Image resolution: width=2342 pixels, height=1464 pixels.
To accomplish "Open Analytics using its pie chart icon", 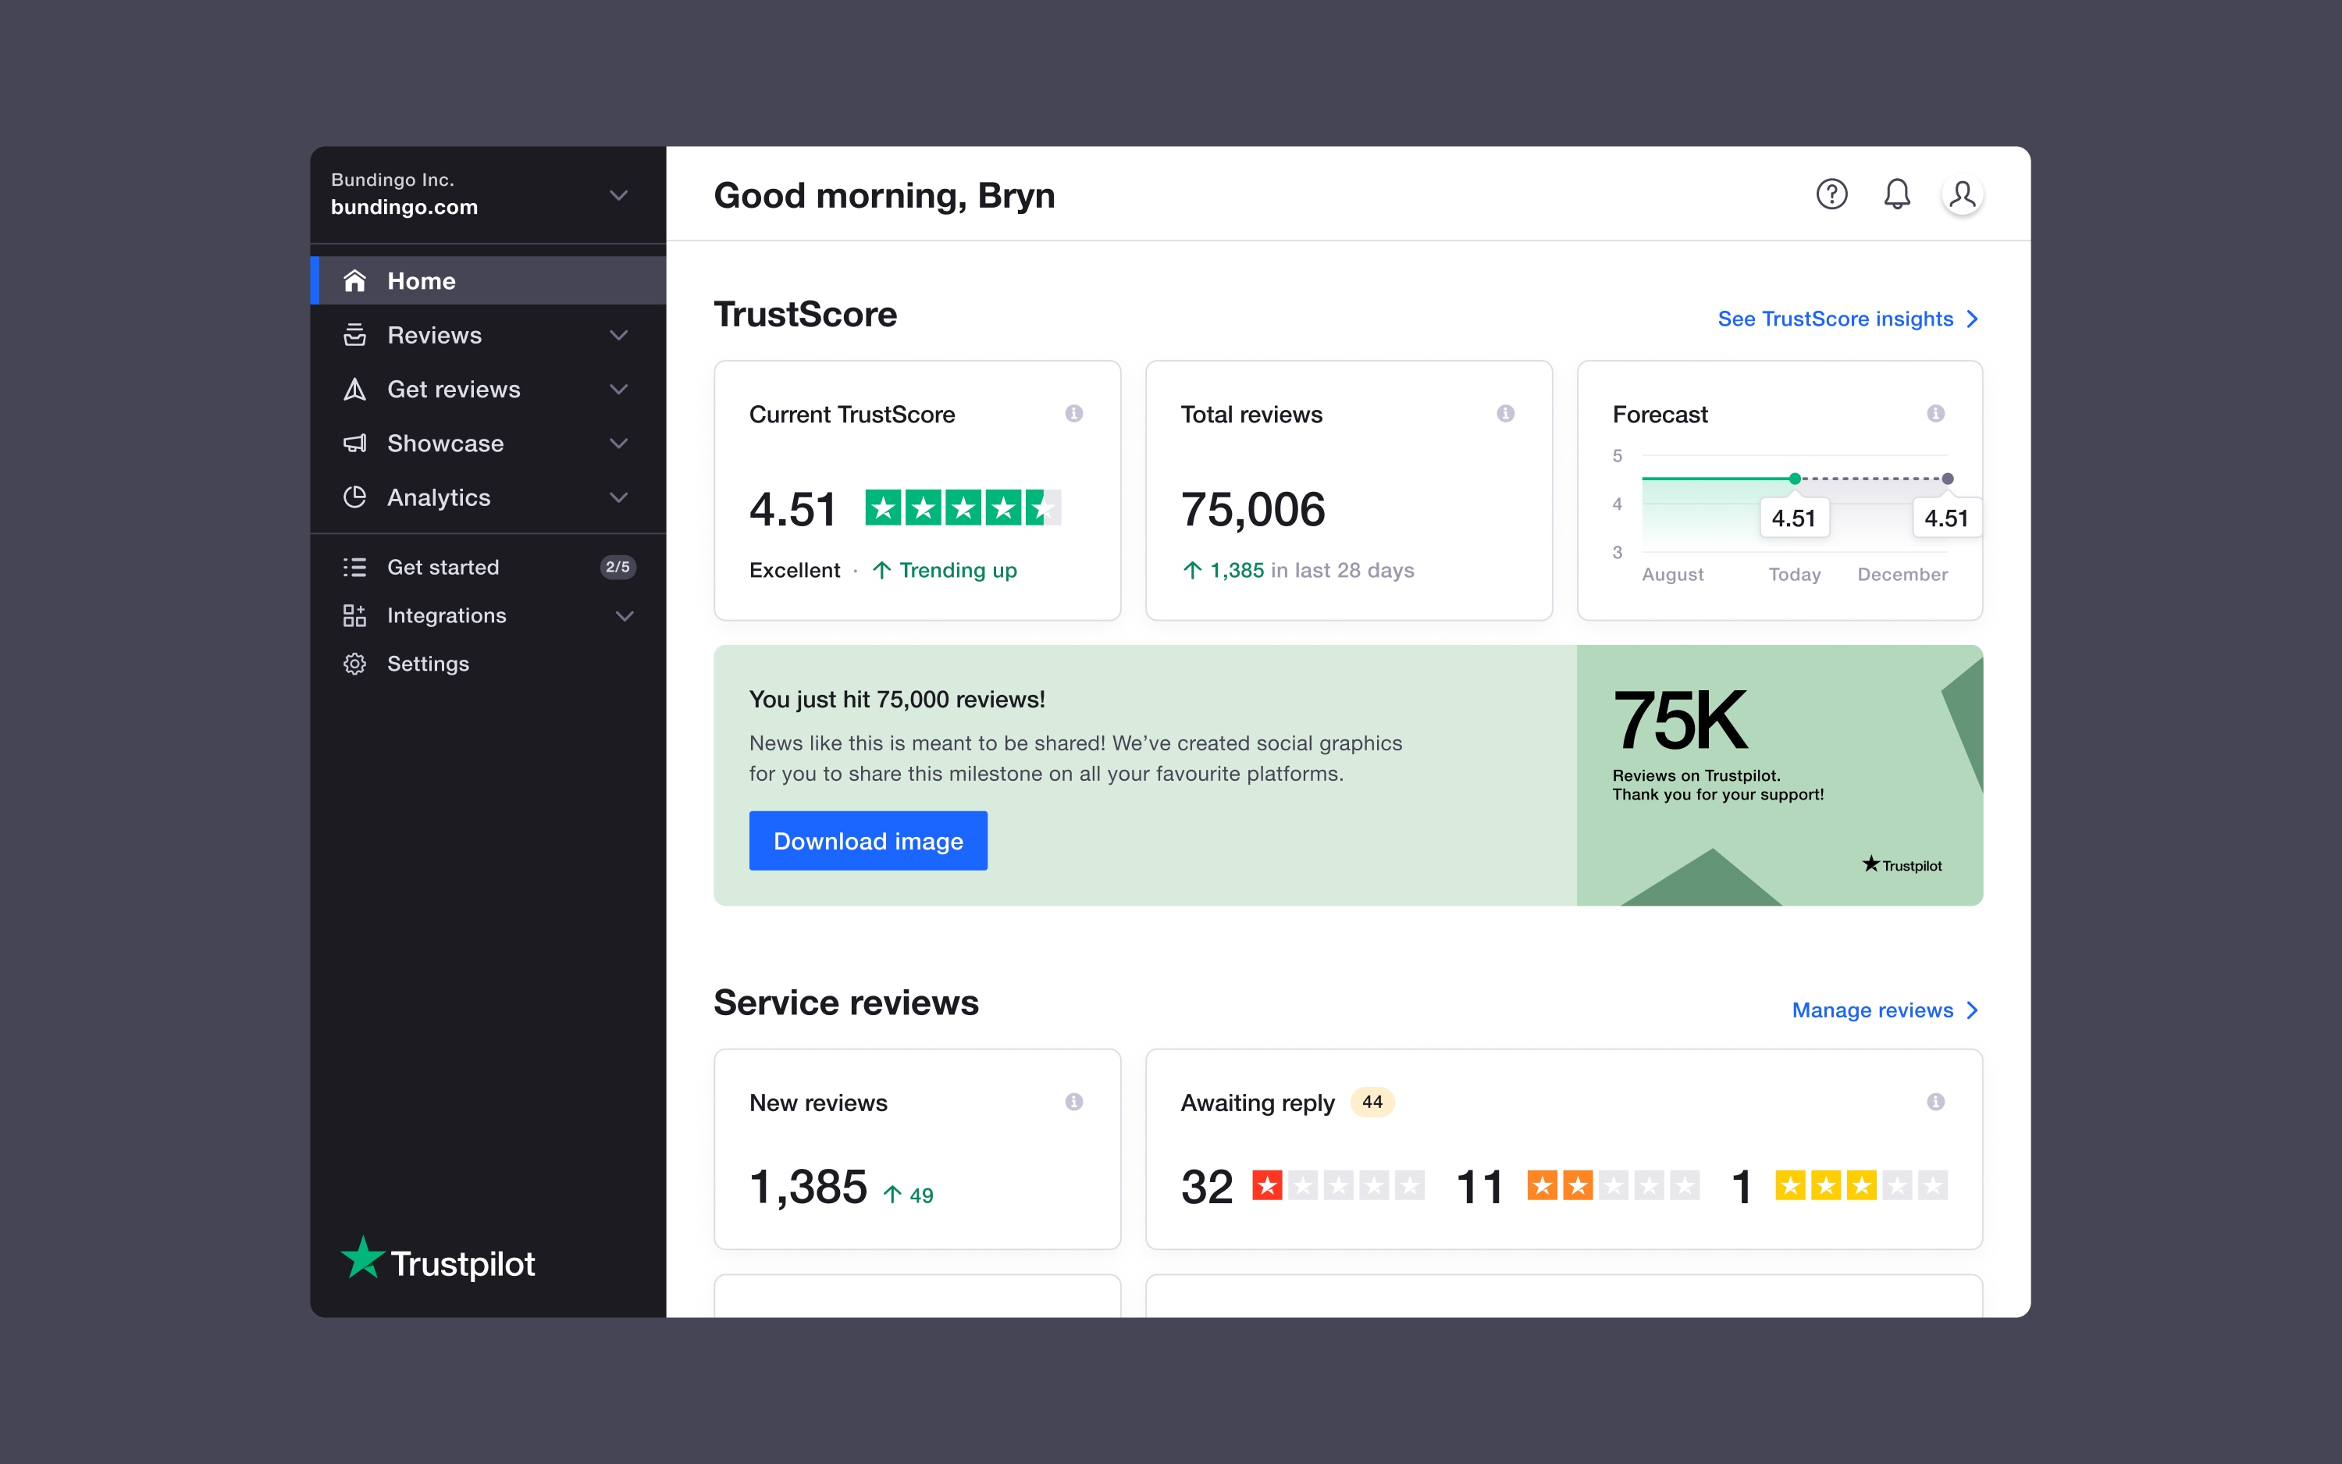I will click(355, 497).
